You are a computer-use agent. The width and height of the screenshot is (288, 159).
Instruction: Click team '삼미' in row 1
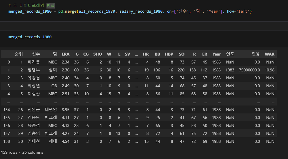click(53, 70)
